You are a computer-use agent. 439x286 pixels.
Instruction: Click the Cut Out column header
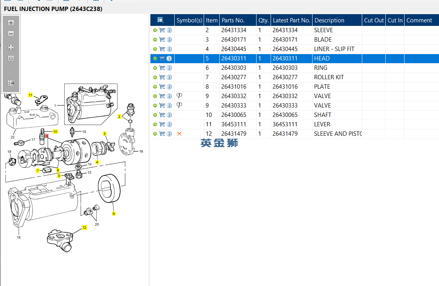click(374, 20)
